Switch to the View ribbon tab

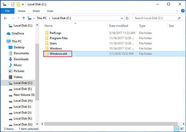(x=50, y=11)
